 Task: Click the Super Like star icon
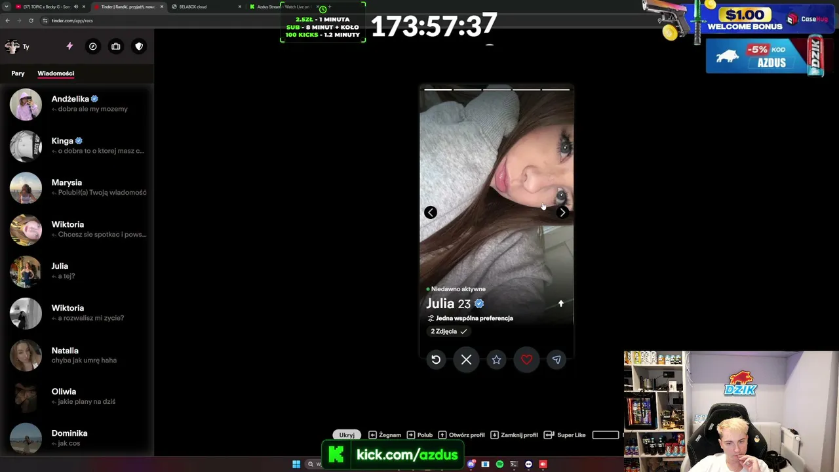tap(496, 359)
